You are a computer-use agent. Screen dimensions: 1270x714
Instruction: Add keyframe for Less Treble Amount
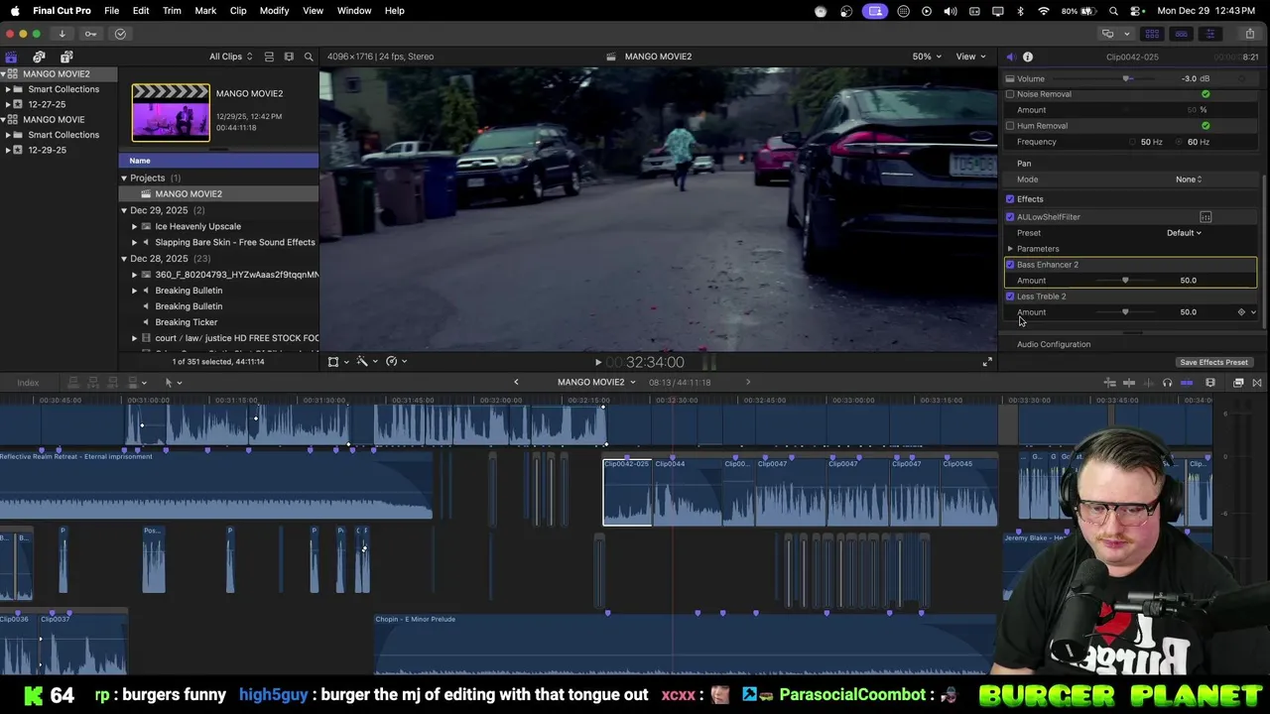[x=1240, y=312]
